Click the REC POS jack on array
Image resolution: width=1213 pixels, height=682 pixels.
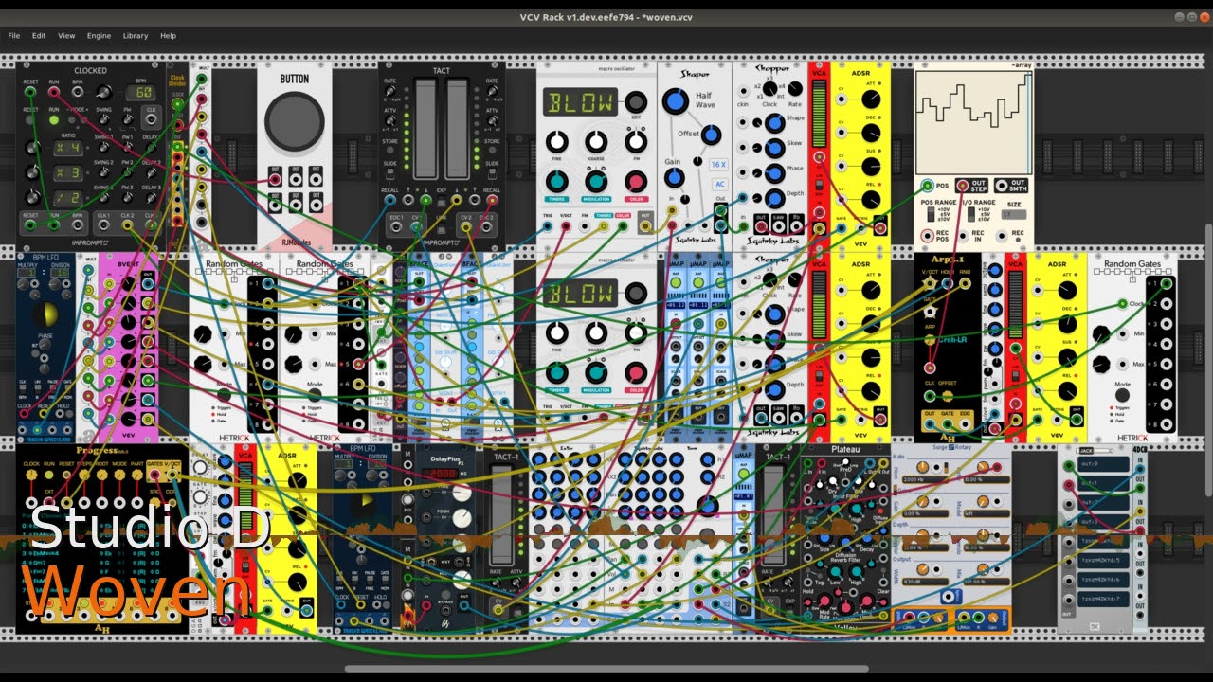tap(930, 234)
